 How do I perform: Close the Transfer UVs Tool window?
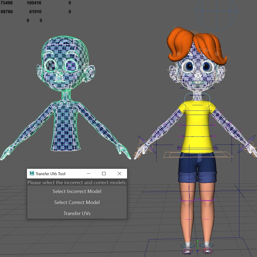pos(119,173)
